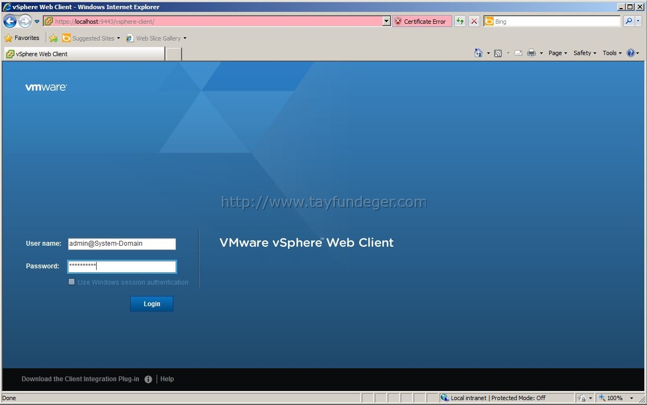Image resolution: width=647 pixels, height=405 pixels.
Task: Click the Read Mail envelope icon
Action: click(518, 53)
